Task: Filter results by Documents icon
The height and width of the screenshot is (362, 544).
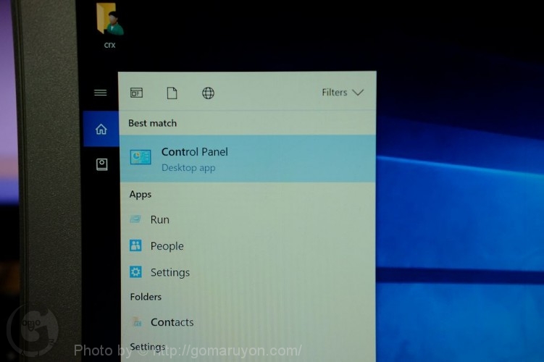Action: click(172, 93)
